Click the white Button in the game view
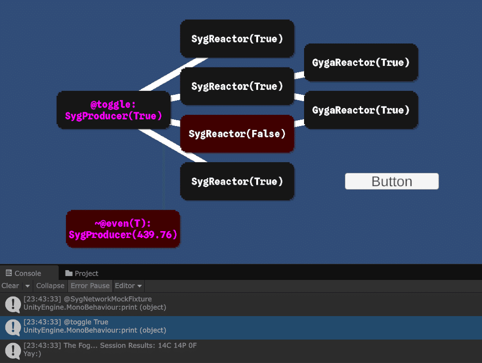Screen dimensions: 482x363 click(x=392, y=182)
